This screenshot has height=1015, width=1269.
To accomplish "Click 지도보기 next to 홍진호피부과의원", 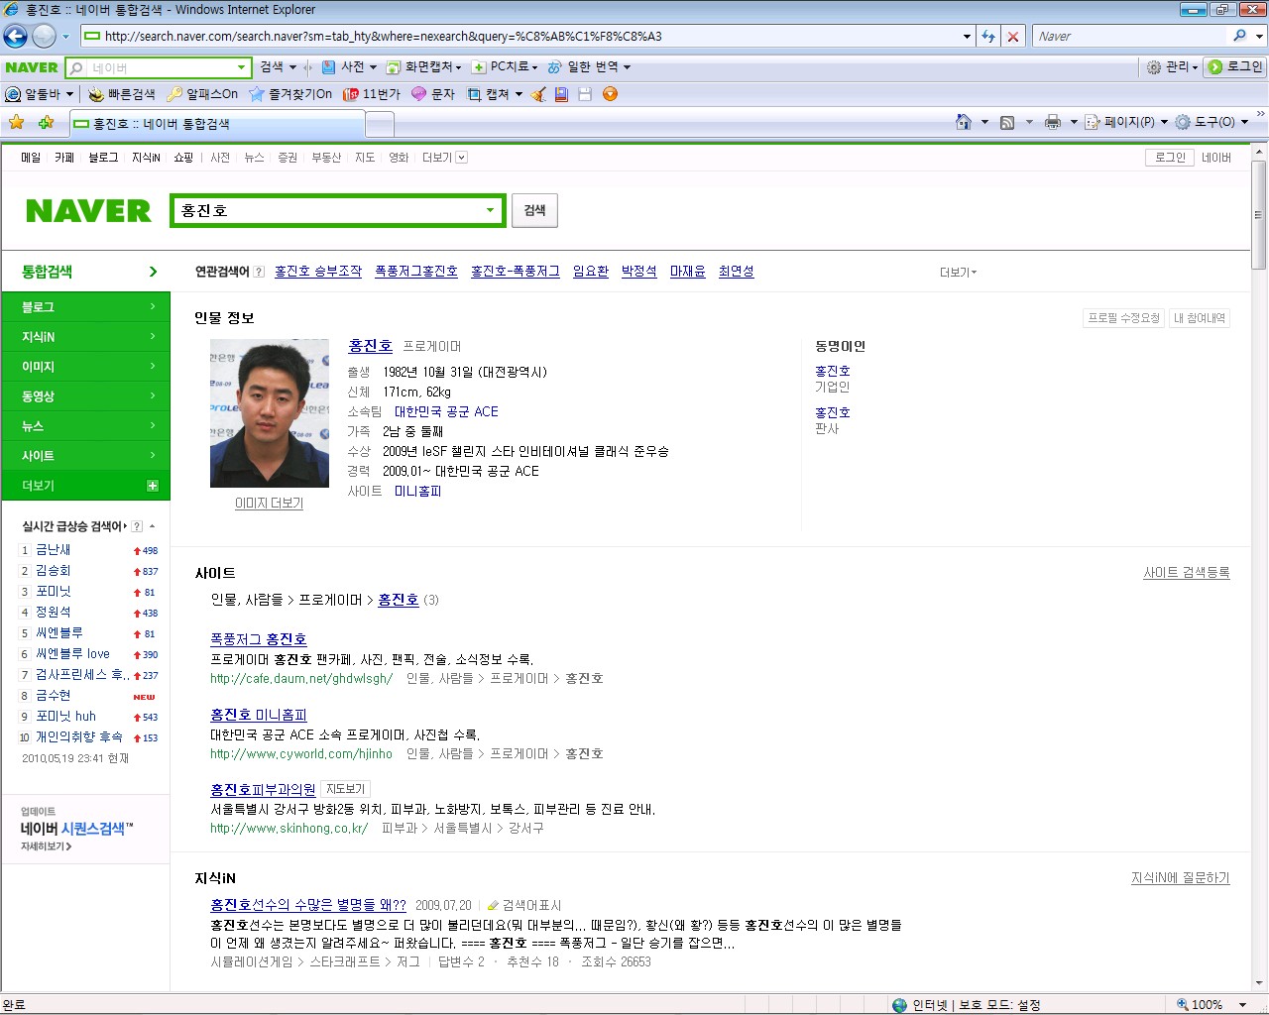I will point(346,789).
